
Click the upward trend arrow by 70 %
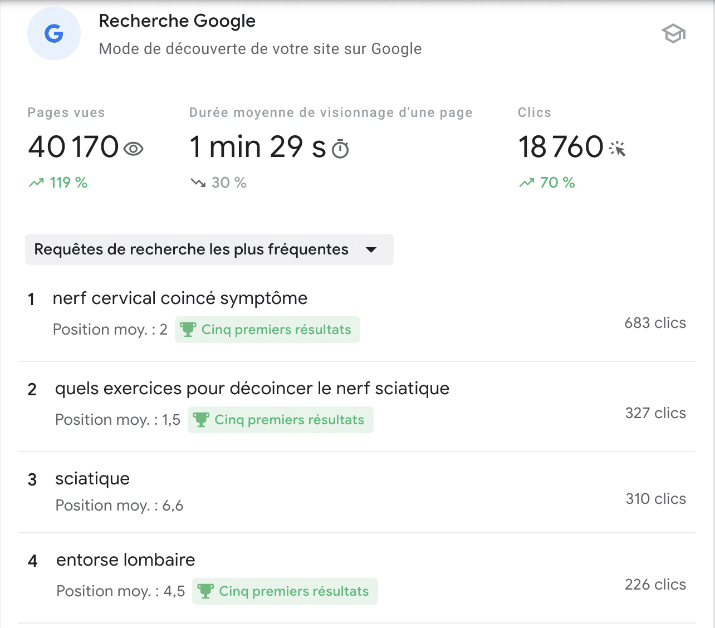click(x=527, y=183)
